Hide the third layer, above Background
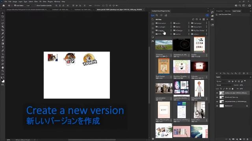Image resolution: width=252 pixels, height=141 pixels. pyautogui.click(x=217, y=101)
